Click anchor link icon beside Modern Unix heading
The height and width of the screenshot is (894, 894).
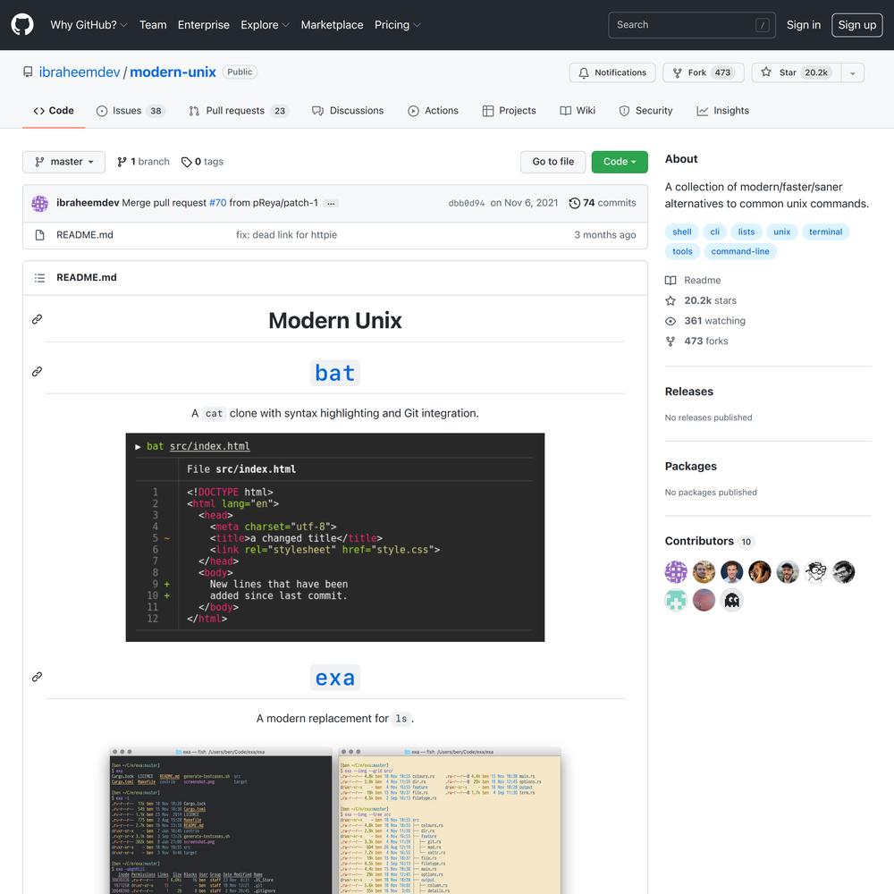[x=37, y=319]
